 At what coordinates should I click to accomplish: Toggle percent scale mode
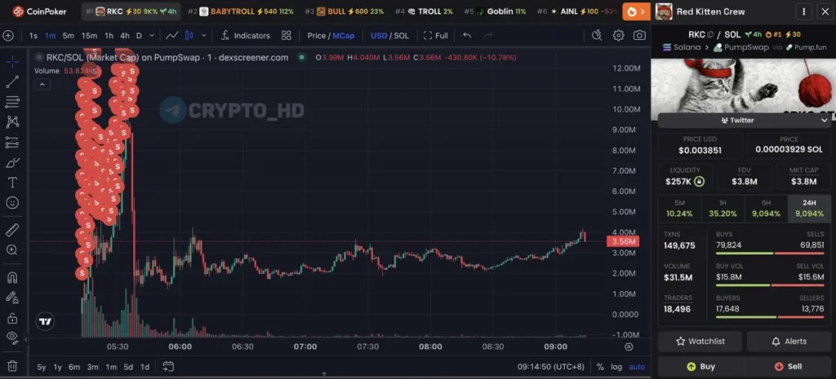point(600,367)
